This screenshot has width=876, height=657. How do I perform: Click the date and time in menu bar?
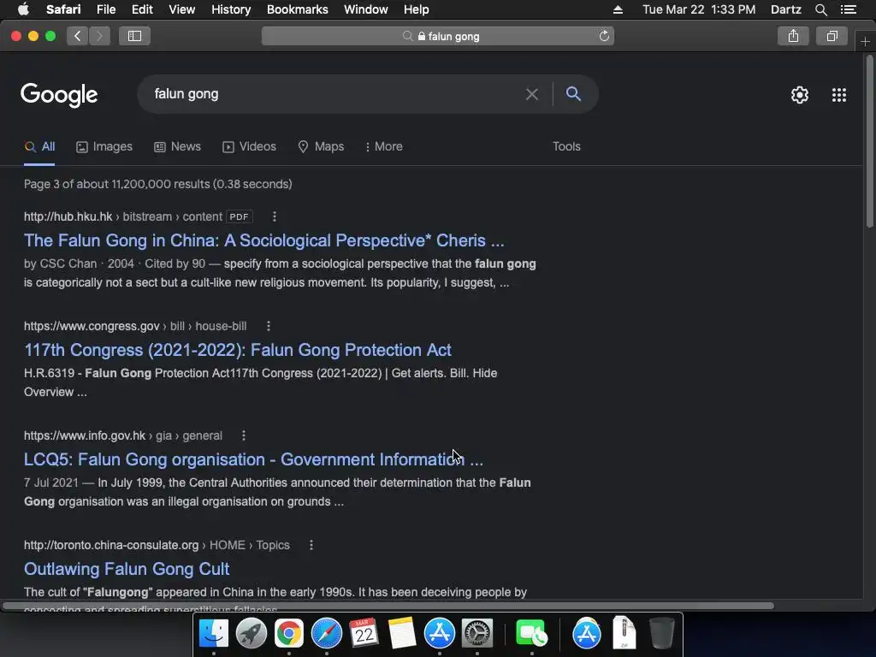pyautogui.click(x=699, y=9)
